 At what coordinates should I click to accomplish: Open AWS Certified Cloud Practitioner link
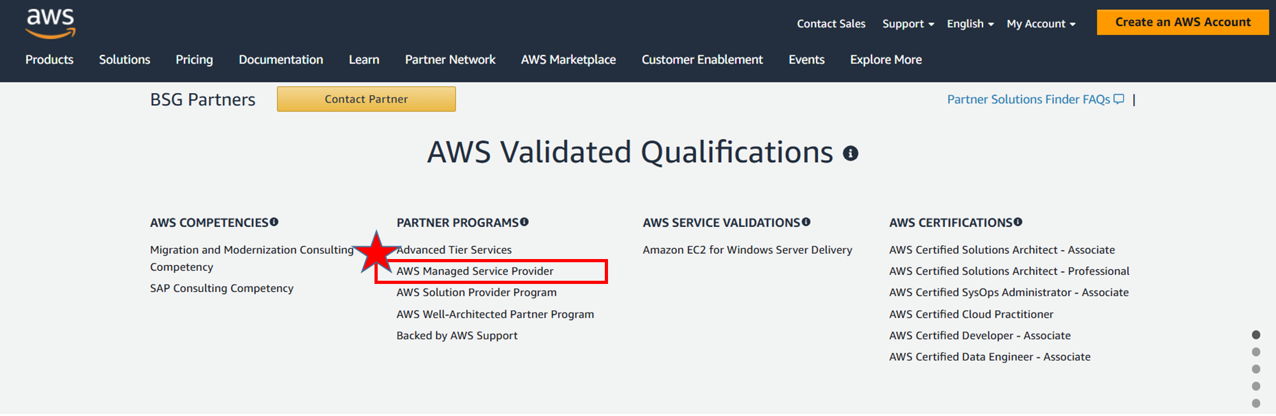coord(971,314)
